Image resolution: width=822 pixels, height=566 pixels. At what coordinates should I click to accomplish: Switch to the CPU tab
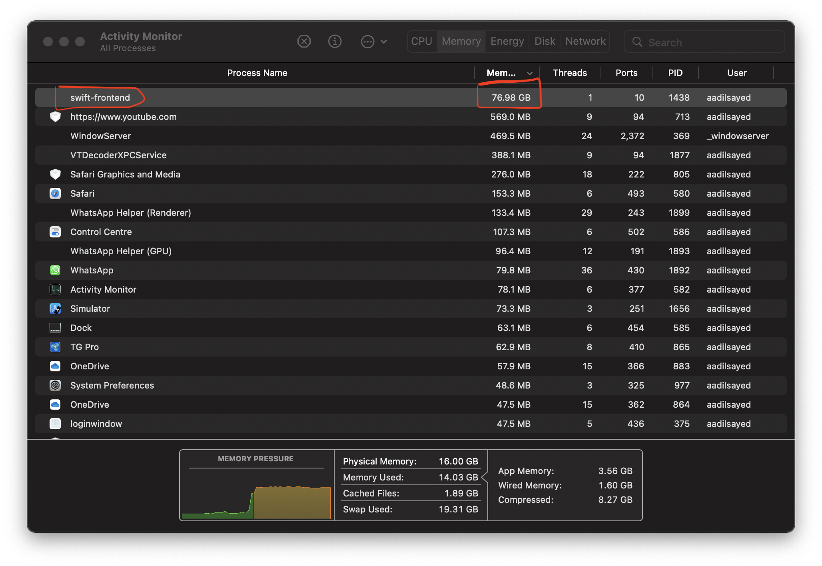[421, 41]
